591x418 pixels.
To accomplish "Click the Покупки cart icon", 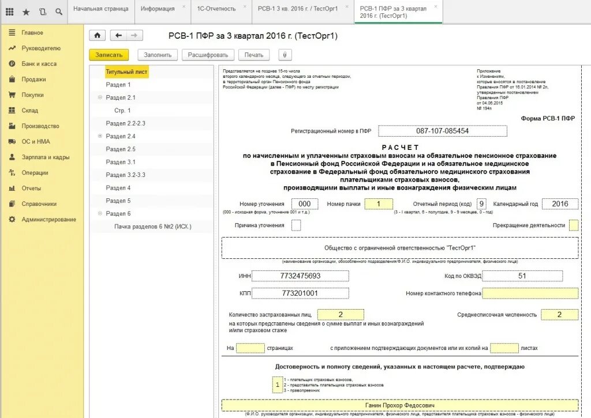I will (12, 95).
